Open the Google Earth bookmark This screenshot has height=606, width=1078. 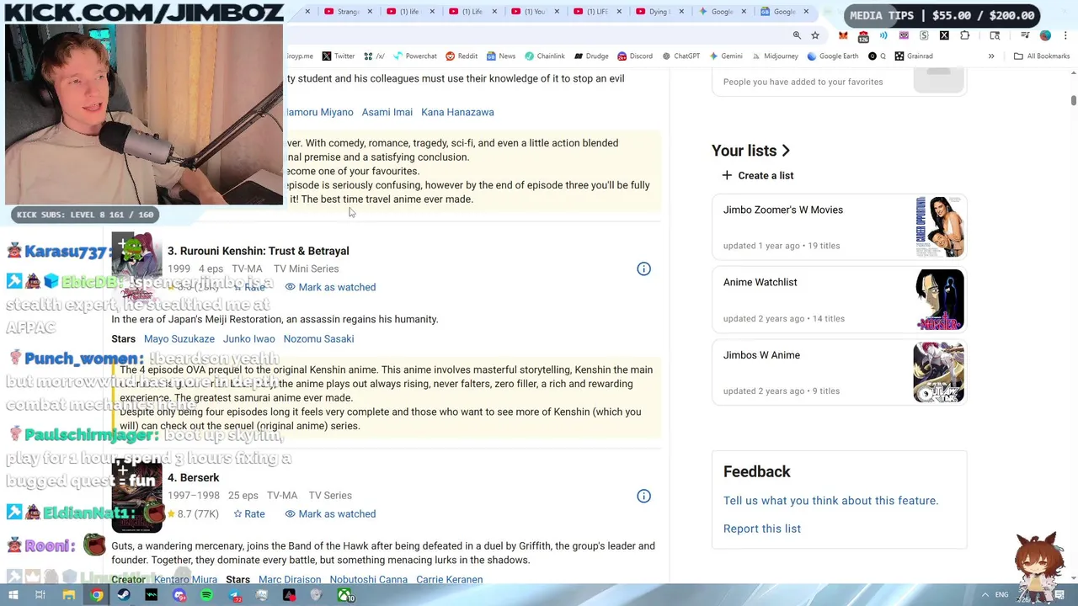tap(833, 56)
